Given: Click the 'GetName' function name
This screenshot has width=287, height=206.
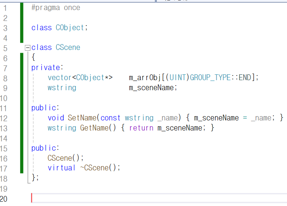Looking at the screenshot, I should click(x=94, y=128).
